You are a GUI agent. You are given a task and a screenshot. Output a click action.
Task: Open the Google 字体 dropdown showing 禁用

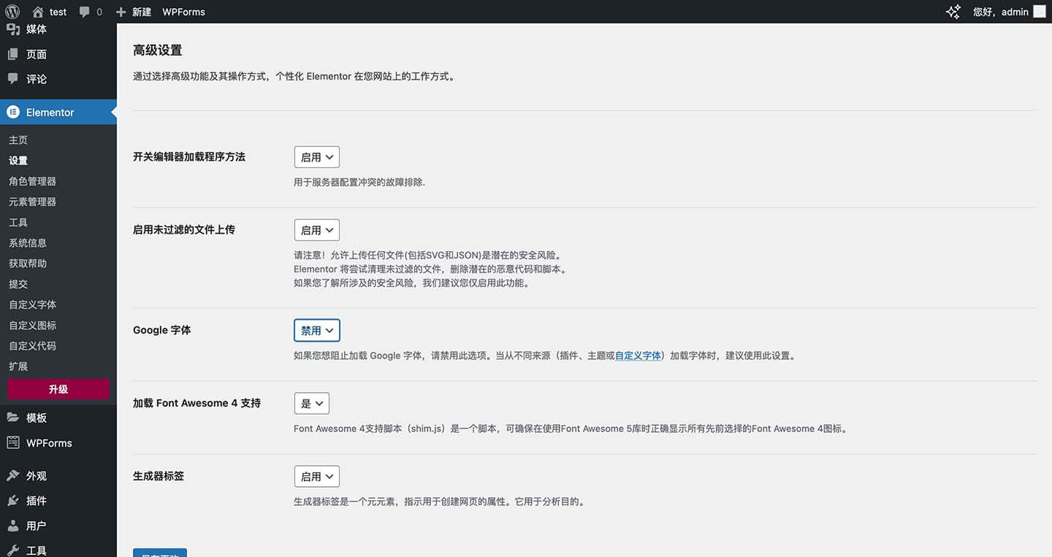click(x=317, y=330)
